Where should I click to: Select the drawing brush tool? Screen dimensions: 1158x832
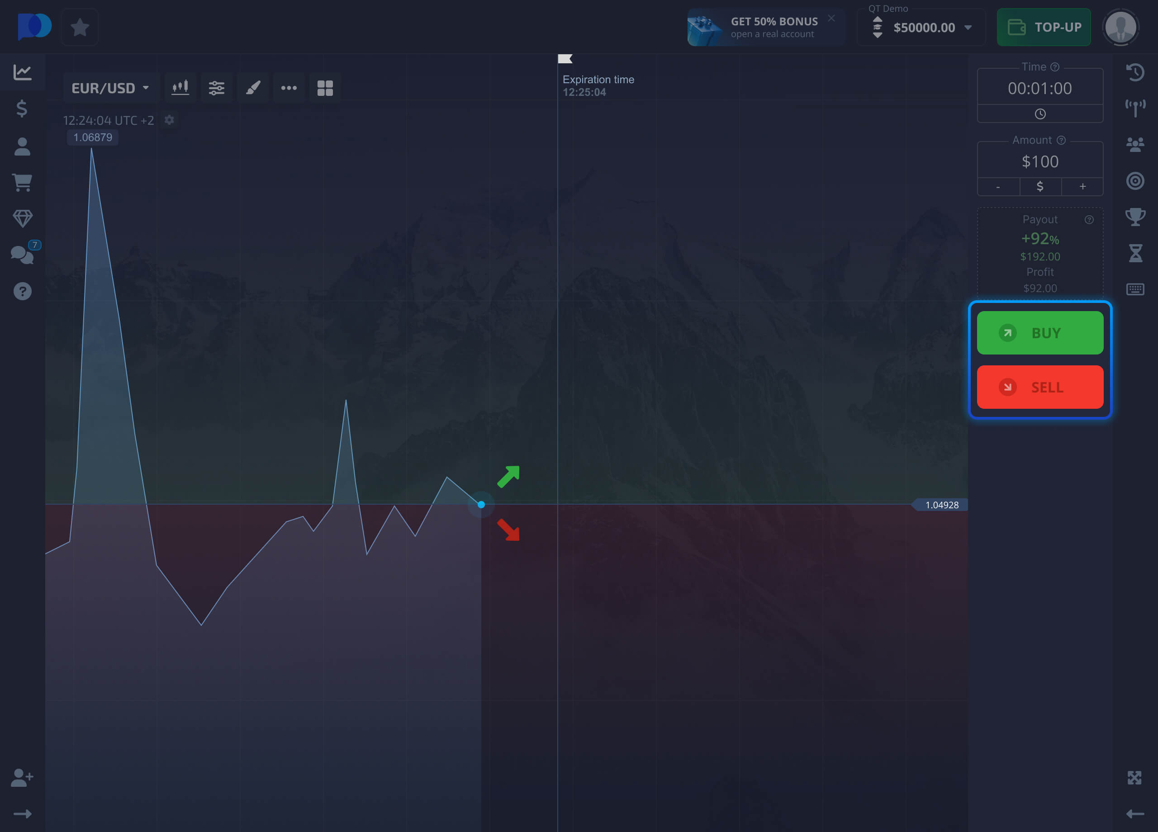tap(253, 87)
